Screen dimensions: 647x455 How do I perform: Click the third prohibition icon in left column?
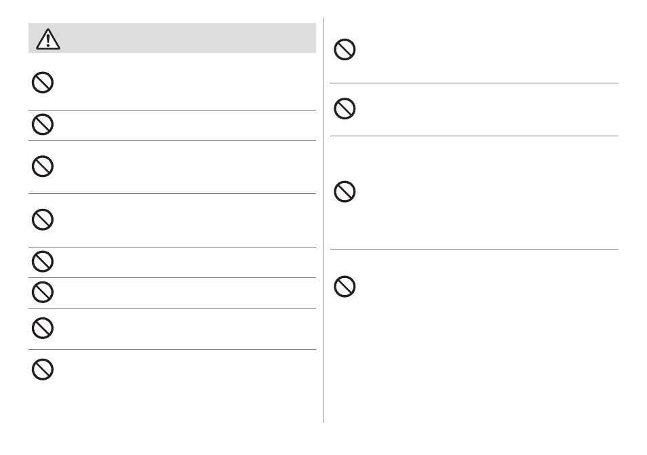pyautogui.click(x=43, y=166)
